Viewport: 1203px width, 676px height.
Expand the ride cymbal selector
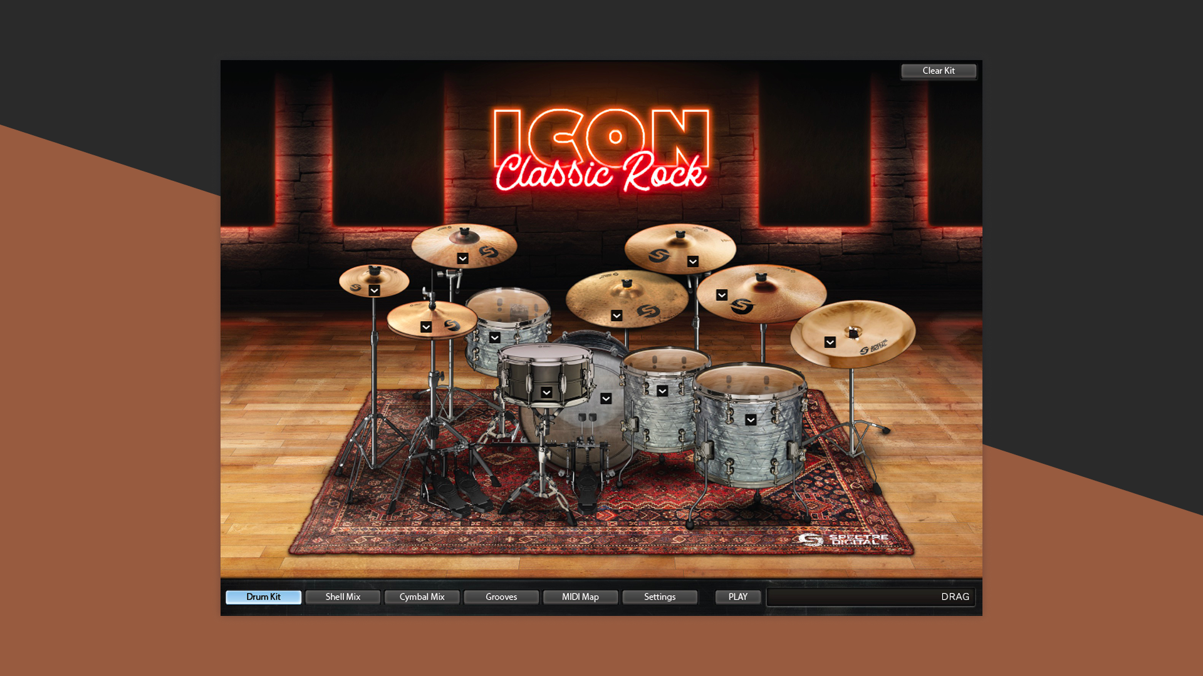[x=617, y=315]
